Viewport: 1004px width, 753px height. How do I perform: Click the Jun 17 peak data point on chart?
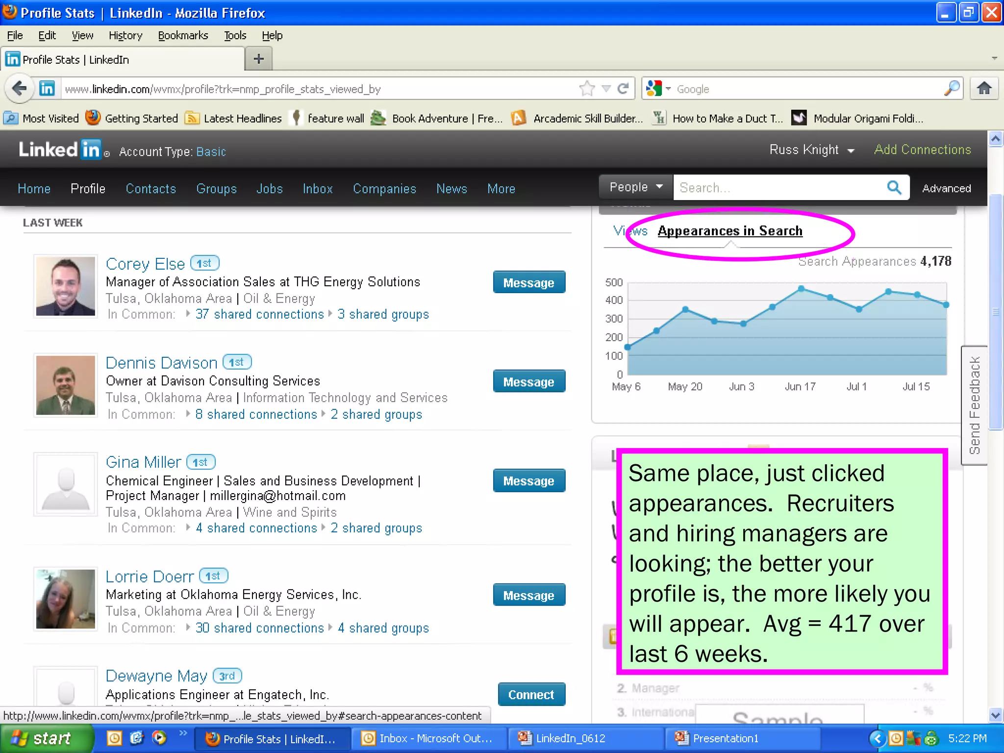[x=801, y=289]
